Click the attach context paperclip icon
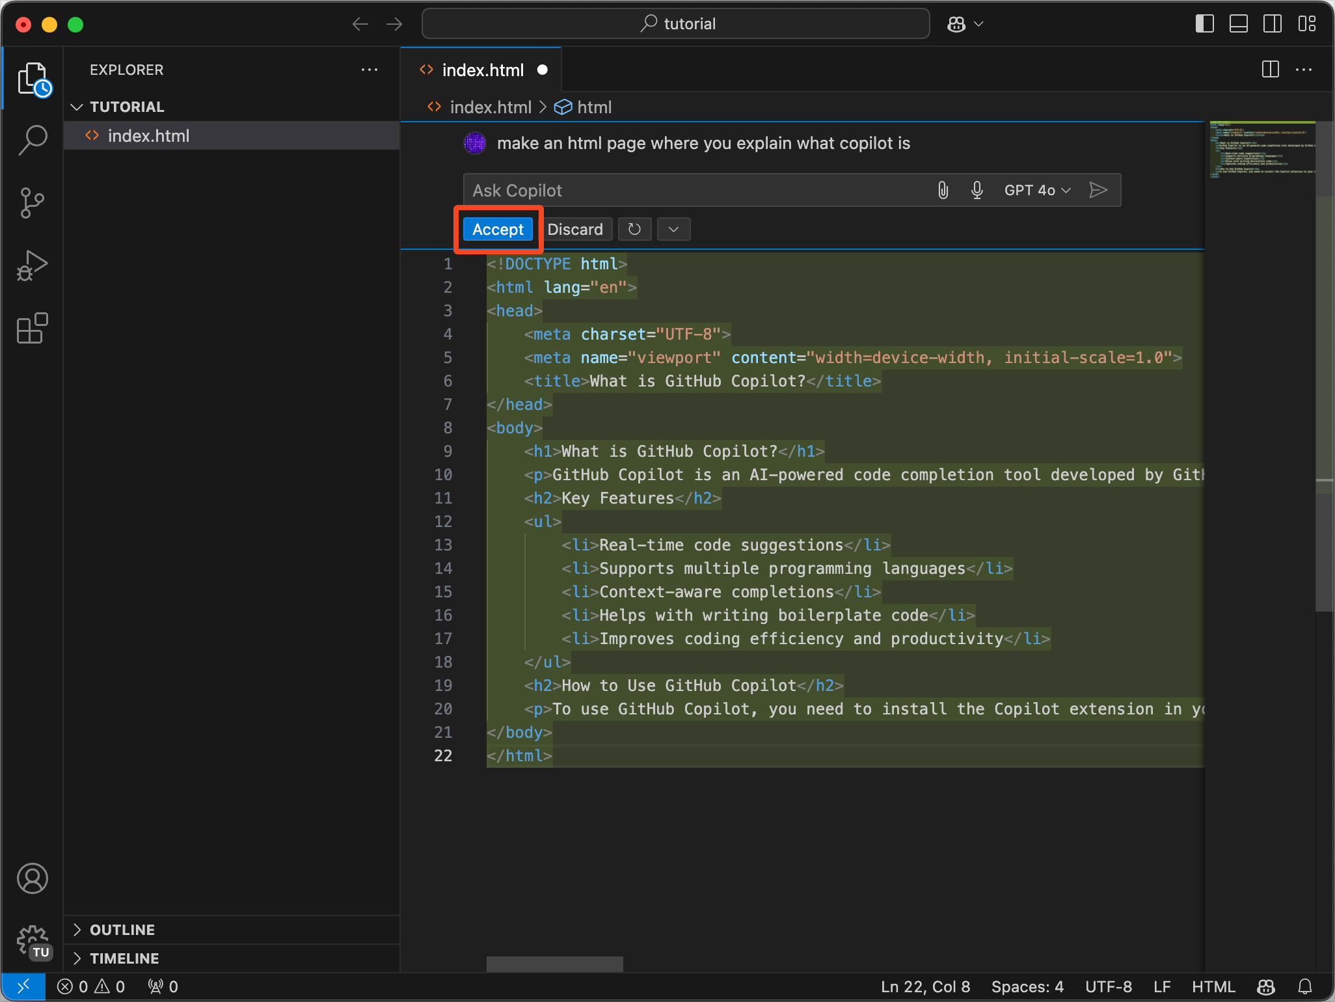This screenshot has height=1002, width=1335. pyautogui.click(x=943, y=190)
